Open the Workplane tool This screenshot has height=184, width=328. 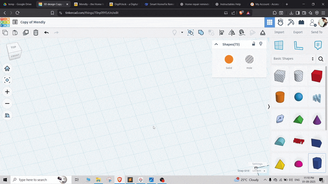[x=279, y=45]
